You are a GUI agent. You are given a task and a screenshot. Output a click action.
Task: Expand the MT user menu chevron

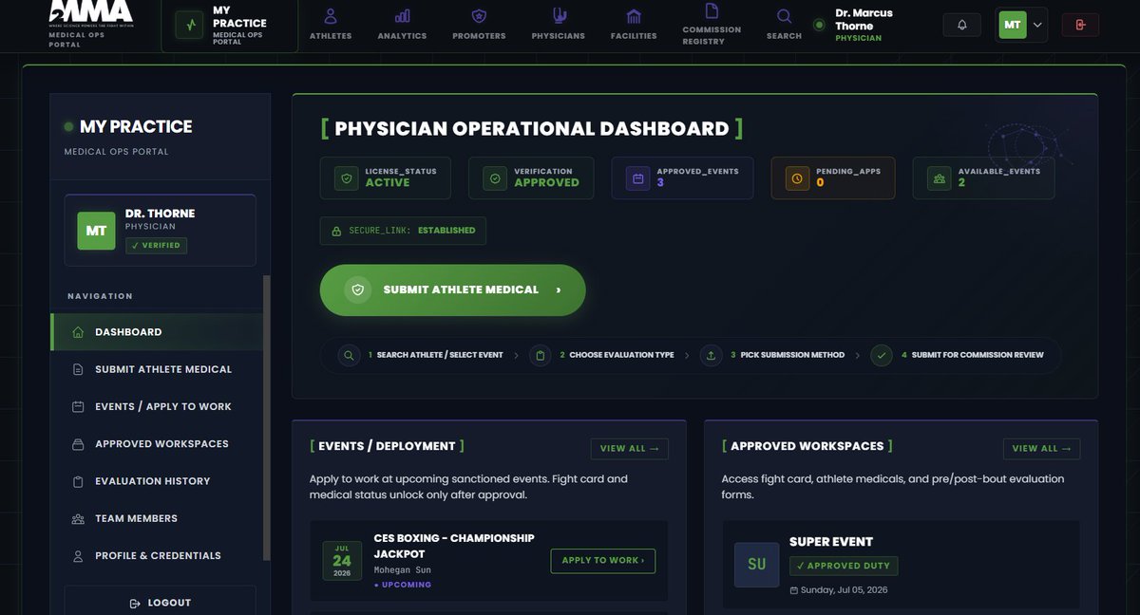(1036, 25)
